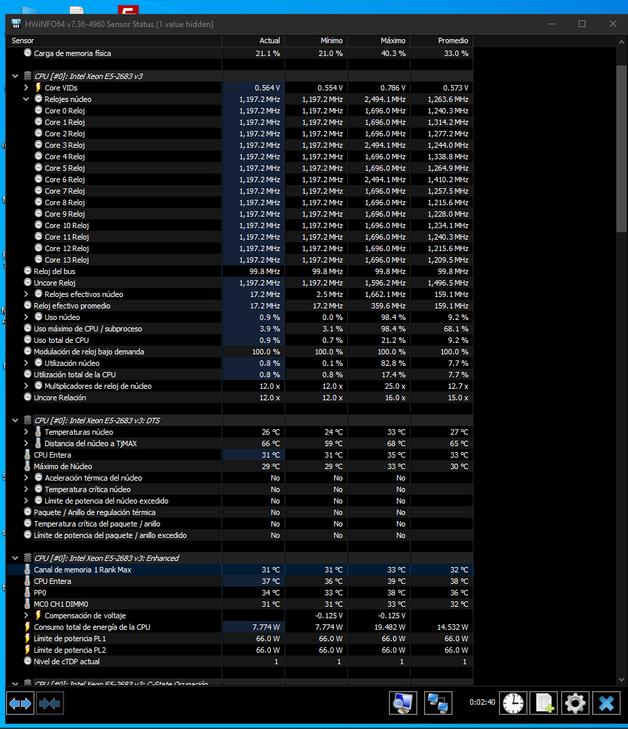Expand Utilización núcleo row
Screen dimensions: 628x729
tap(26, 363)
